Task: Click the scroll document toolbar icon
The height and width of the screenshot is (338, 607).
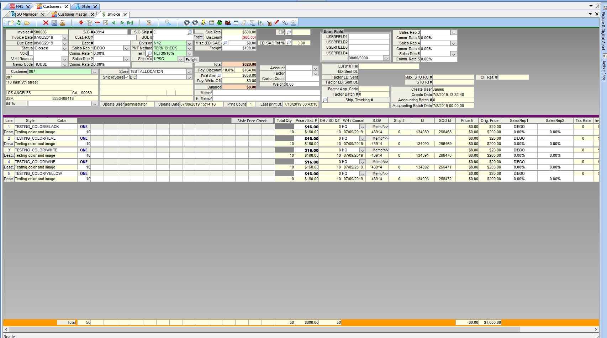Action: 149,23
